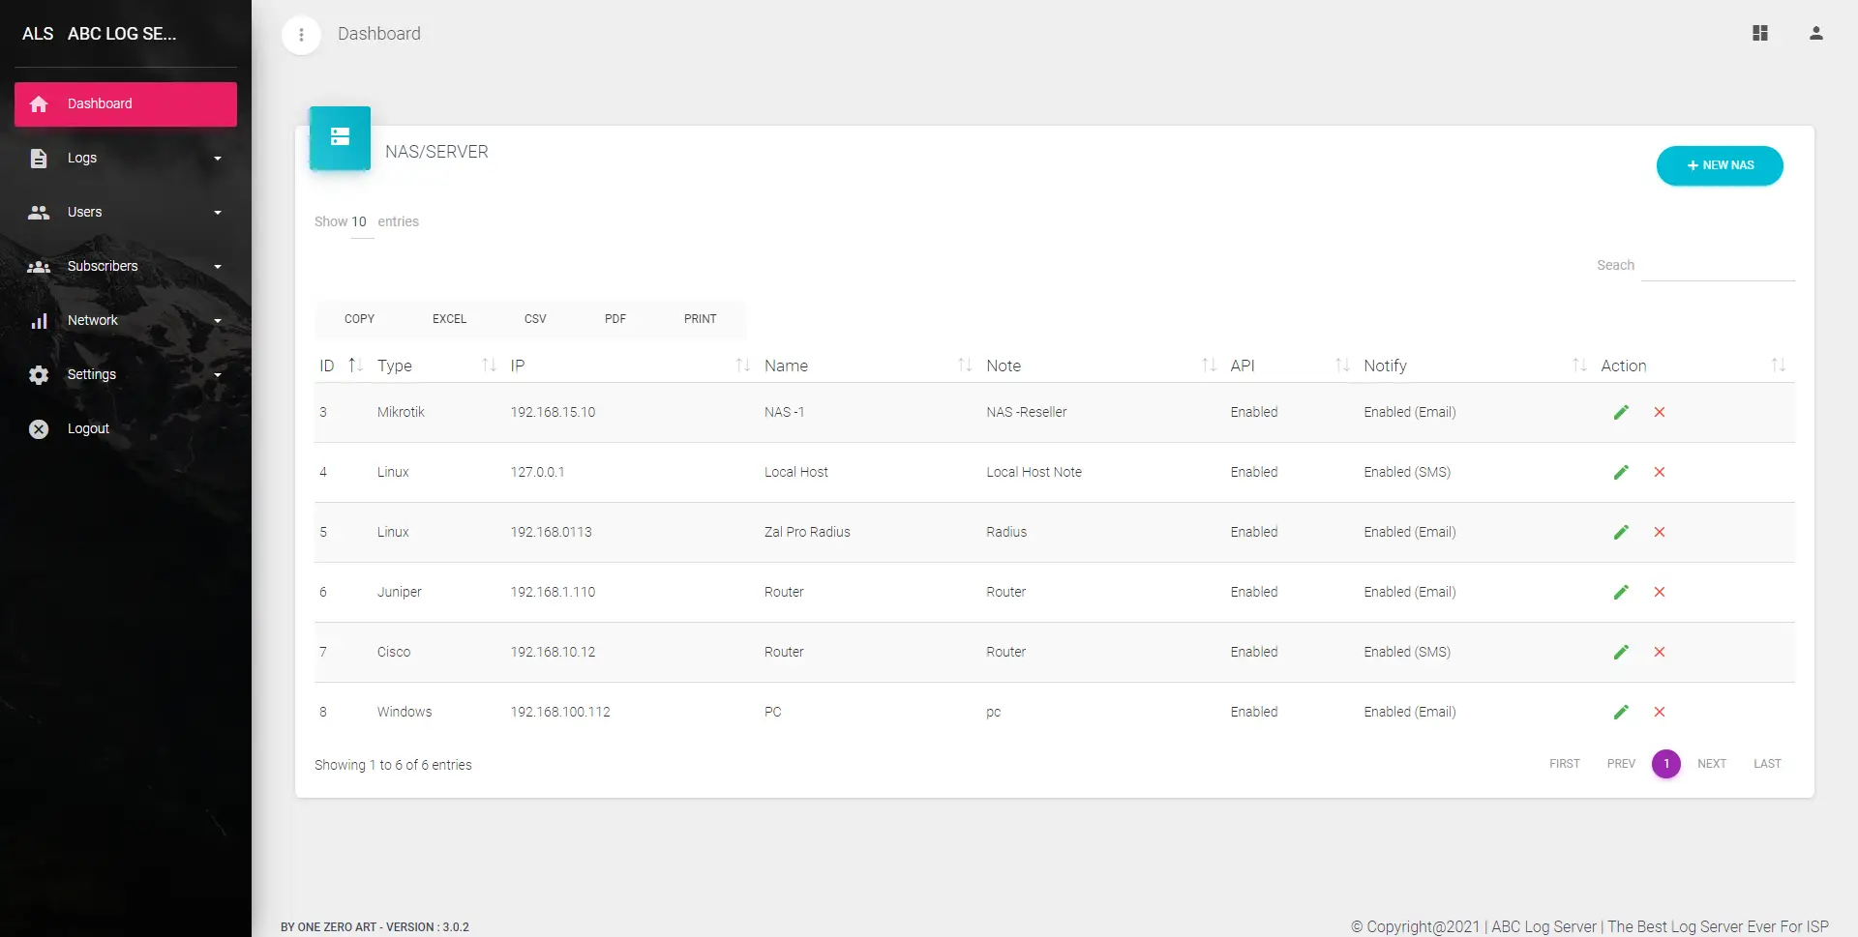
Task: Select Dashboard in the sidebar menu
Action: click(x=126, y=103)
